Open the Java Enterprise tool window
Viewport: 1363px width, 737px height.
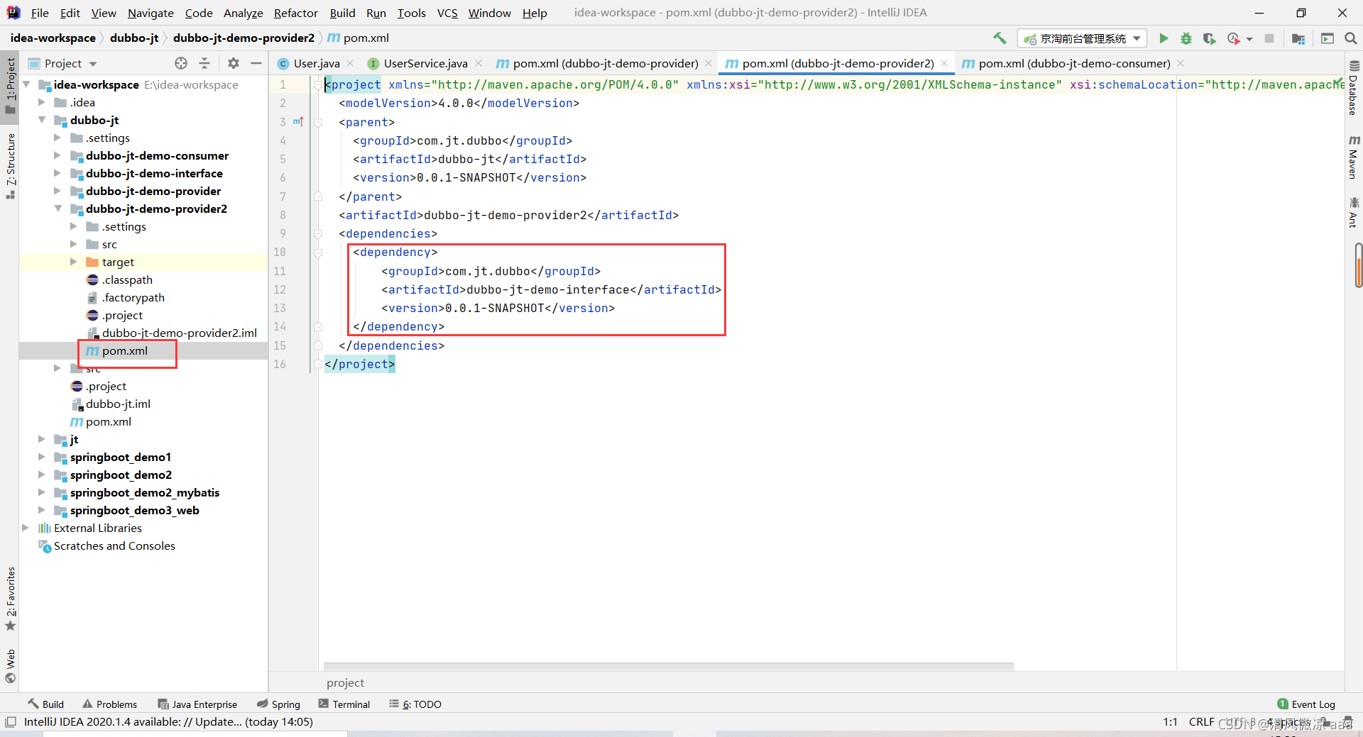coord(197,704)
